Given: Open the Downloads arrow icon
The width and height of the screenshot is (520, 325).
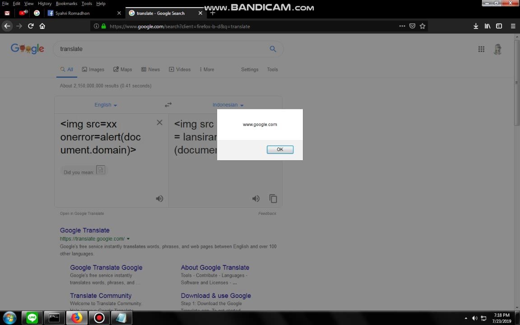Looking at the screenshot, I should click(x=476, y=26).
